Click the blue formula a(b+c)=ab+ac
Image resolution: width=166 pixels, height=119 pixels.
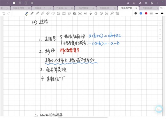105,35
